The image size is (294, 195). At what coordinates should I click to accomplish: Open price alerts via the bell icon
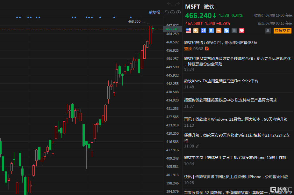click(268, 30)
